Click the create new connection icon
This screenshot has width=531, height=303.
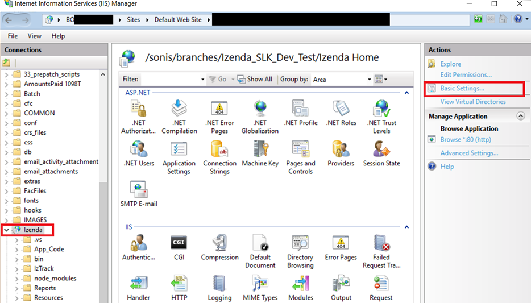click(x=6, y=63)
